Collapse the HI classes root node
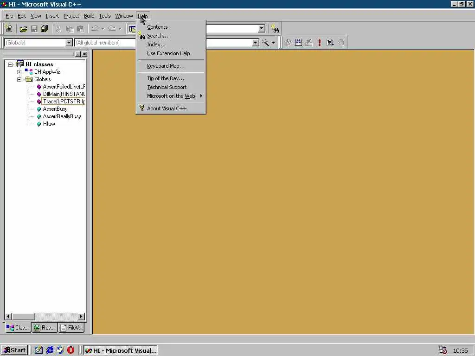This screenshot has height=356, width=475. tap(11, 64)
